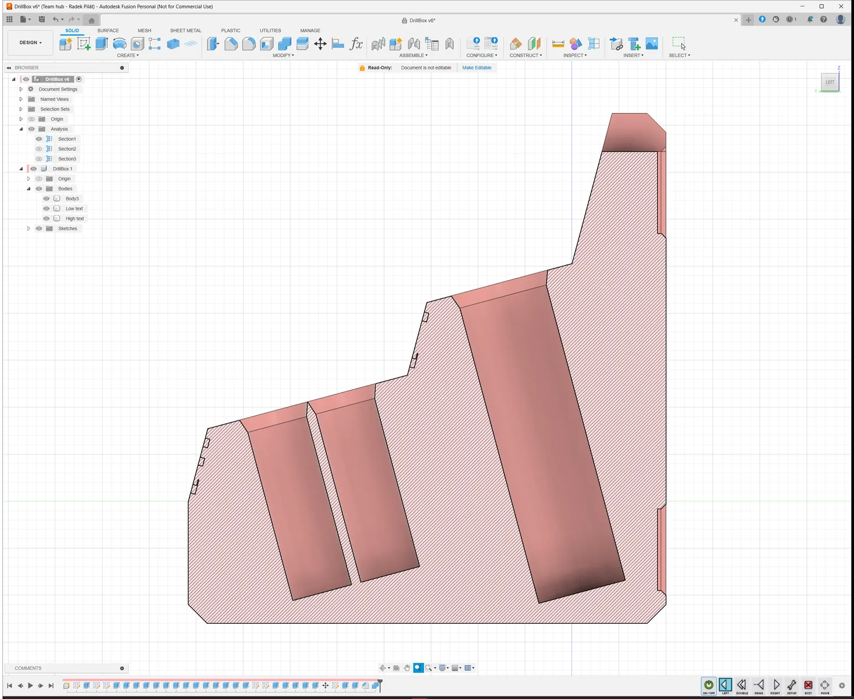Select the Move/Copy arrows tool
Screen dimensions: 854x699
click(320, 44)
